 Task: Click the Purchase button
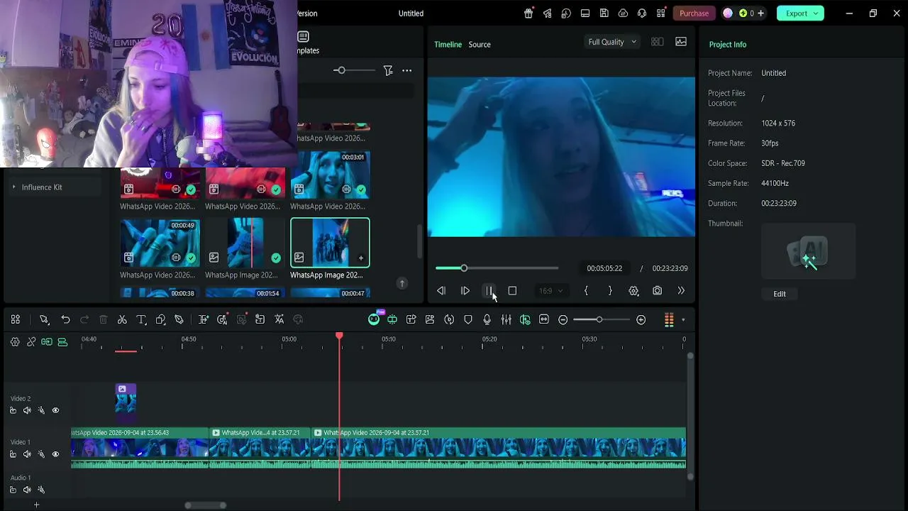pyautogui.click(x=694, y=13)
